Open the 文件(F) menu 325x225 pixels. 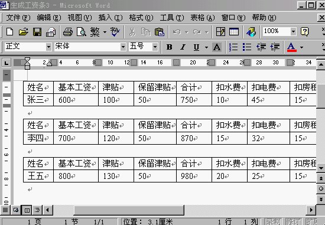tap(18, 18)
